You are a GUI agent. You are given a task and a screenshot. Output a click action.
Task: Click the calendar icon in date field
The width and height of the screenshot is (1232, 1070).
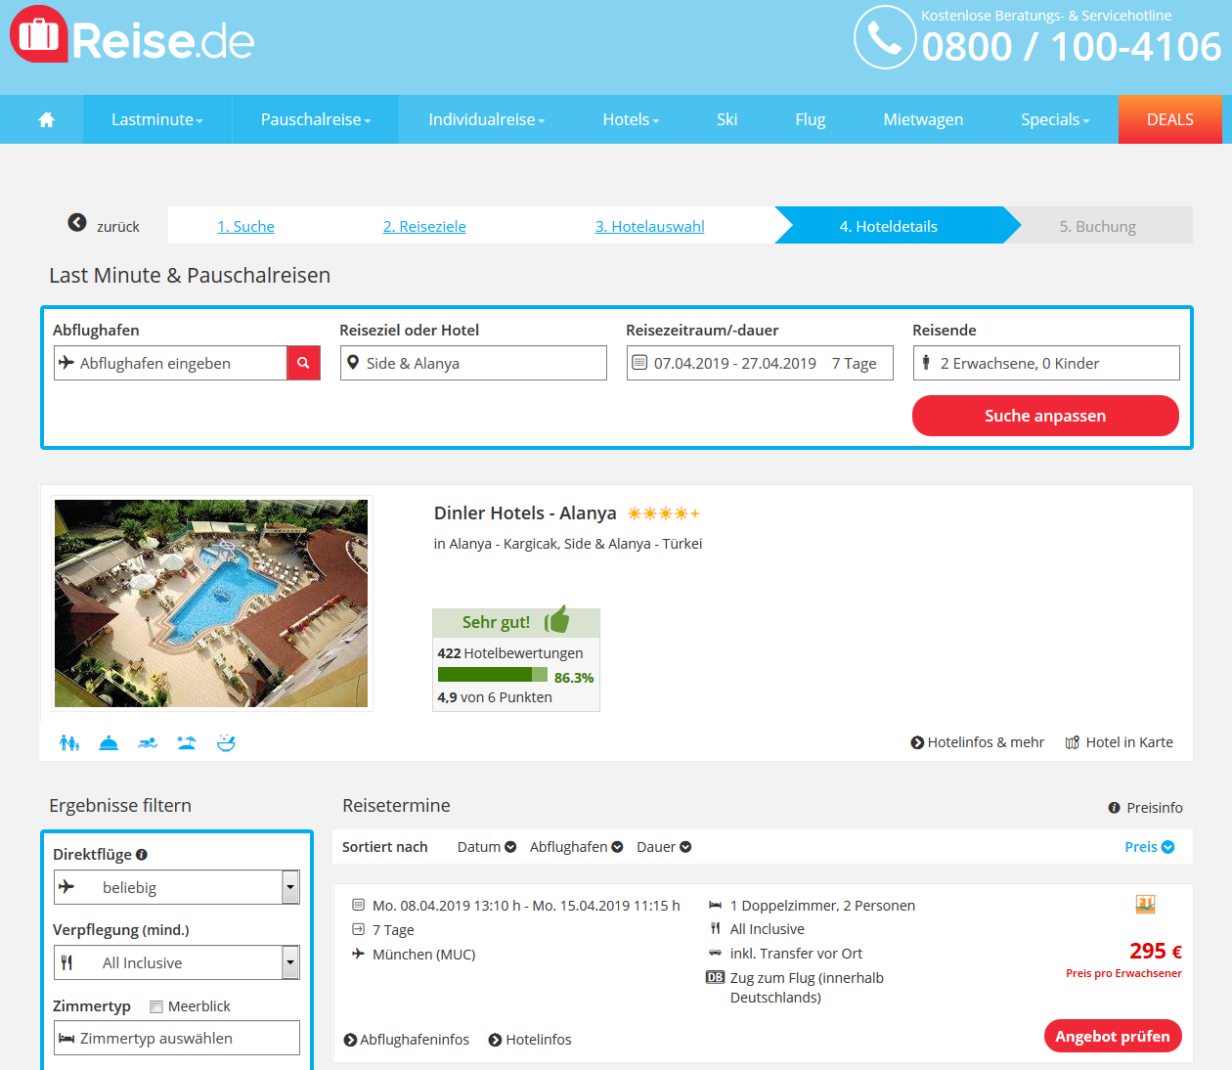point(639,363)
